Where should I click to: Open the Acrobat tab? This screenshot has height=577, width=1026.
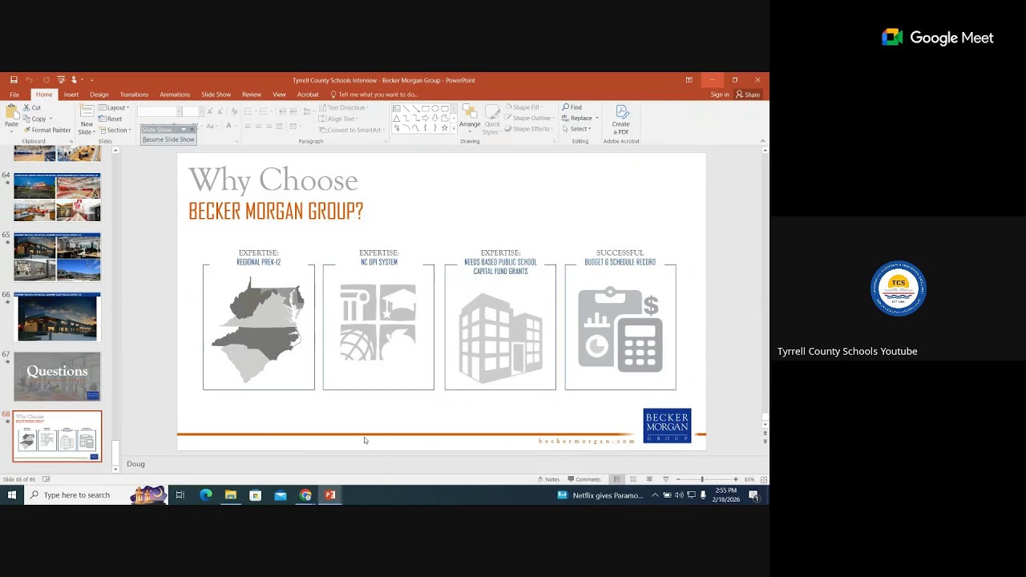[x=308, y=95]
